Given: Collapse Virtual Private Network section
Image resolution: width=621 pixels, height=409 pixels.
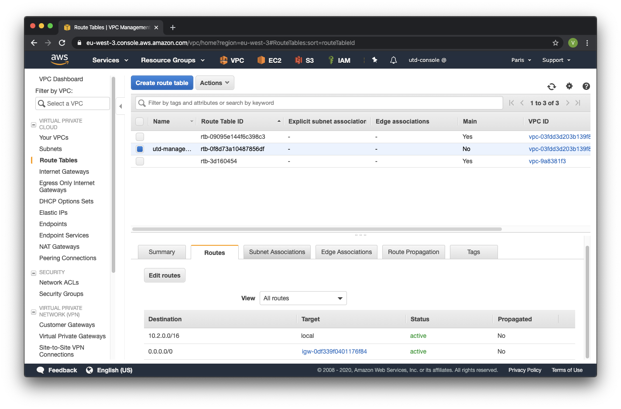Looking at the screenshot, I should 34,312.
